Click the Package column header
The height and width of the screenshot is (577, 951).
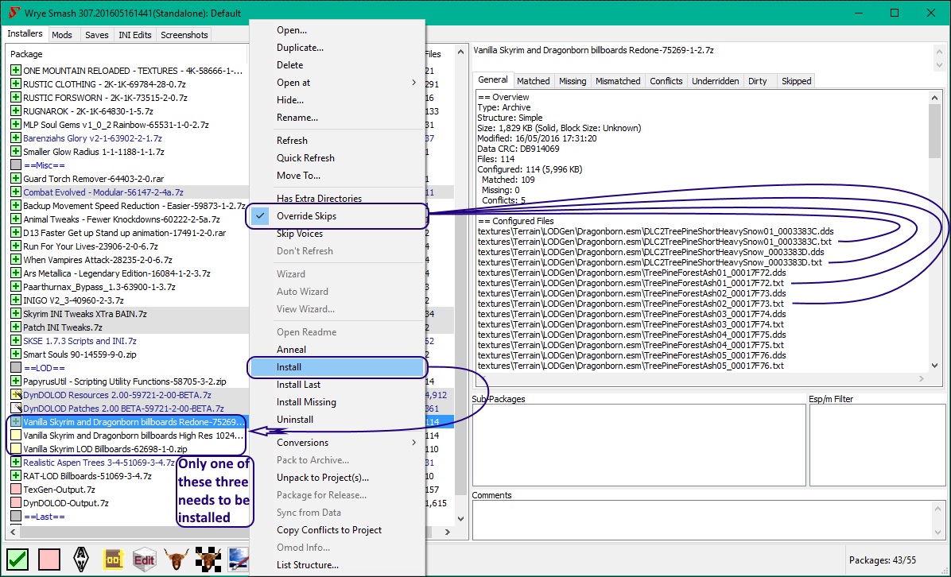[126, 54]
